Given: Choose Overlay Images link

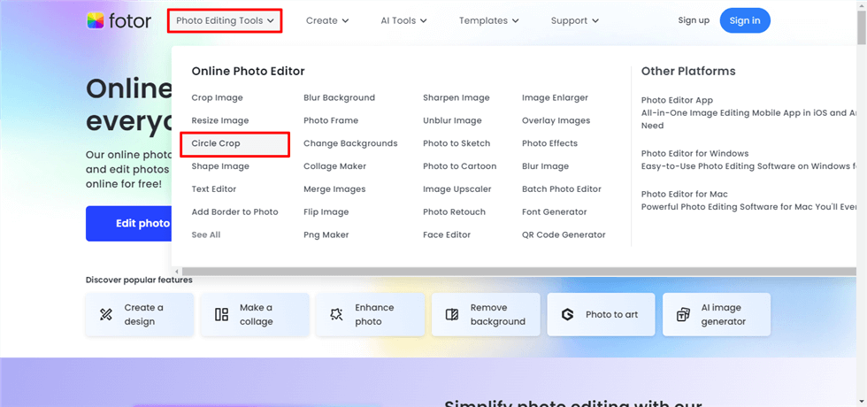Looking at the screenshot, I should (x=556, y=120).
